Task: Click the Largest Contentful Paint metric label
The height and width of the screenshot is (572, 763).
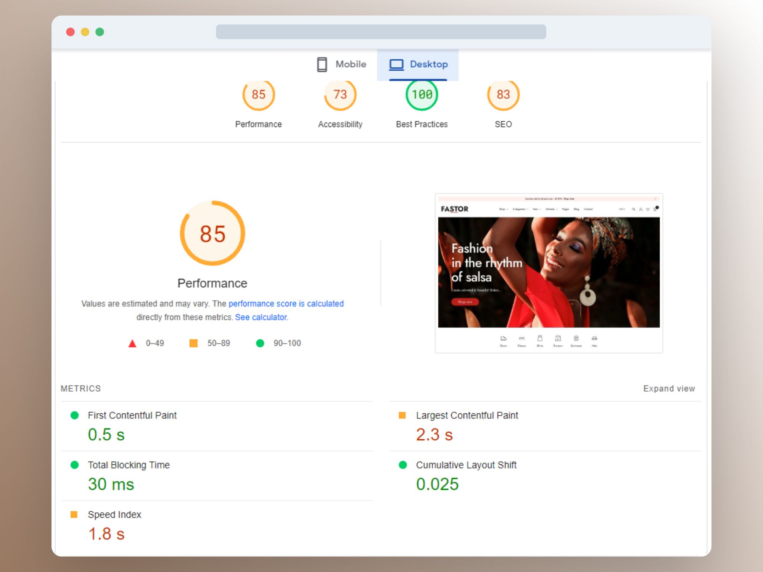Action: pos(467,415)
